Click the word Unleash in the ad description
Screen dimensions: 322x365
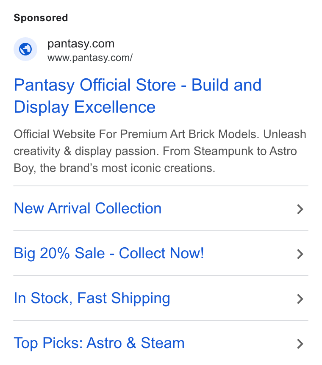pos(285,134)
